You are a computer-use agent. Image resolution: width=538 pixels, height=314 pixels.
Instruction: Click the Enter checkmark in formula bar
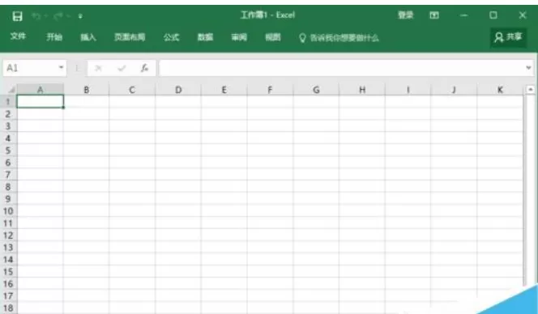121,68
